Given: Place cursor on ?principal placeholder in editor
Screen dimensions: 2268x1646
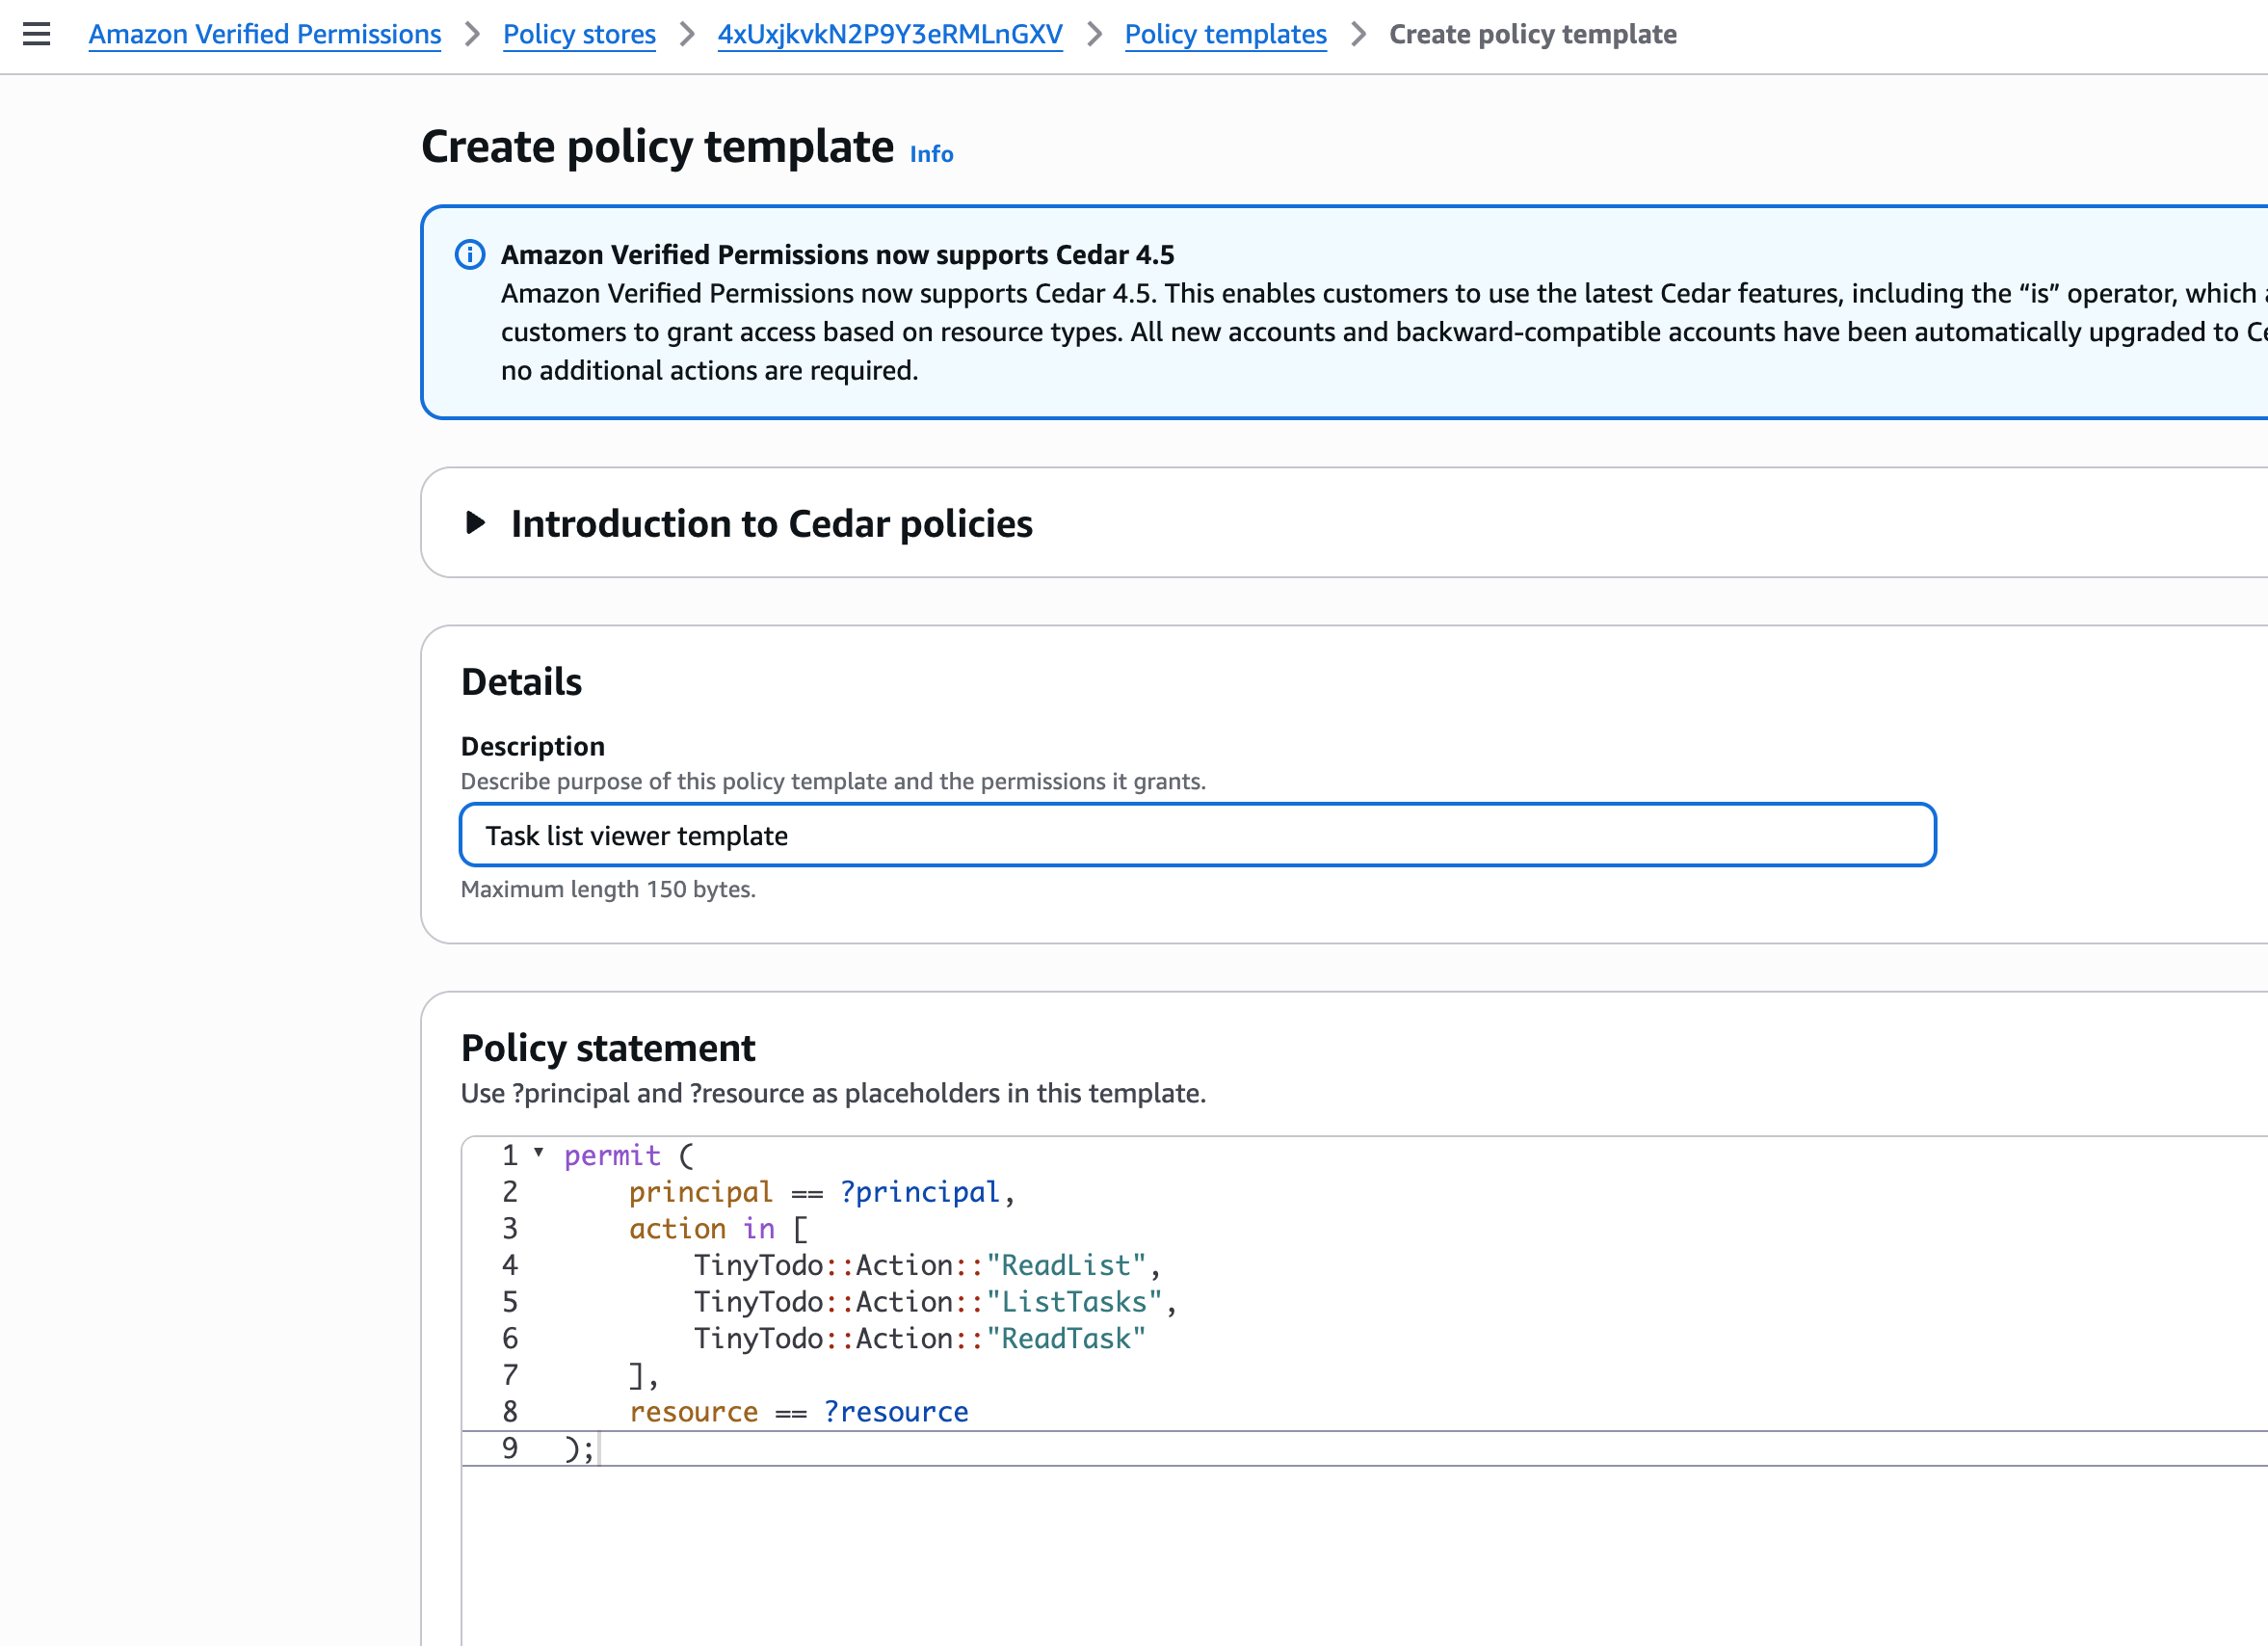Looking at the screenshot, I should 920,1192.
